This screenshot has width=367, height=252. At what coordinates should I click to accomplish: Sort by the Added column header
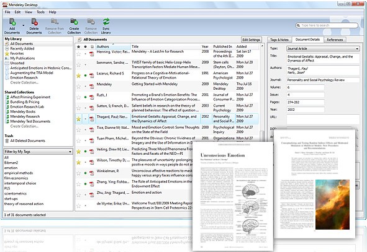pyautogui.click(x=247, y=46)
